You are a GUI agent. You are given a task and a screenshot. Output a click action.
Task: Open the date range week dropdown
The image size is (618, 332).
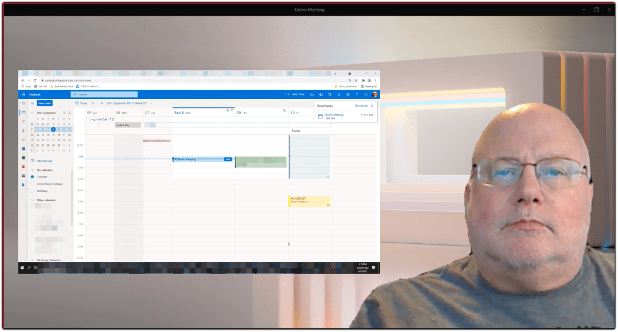(x=152, y=103)
